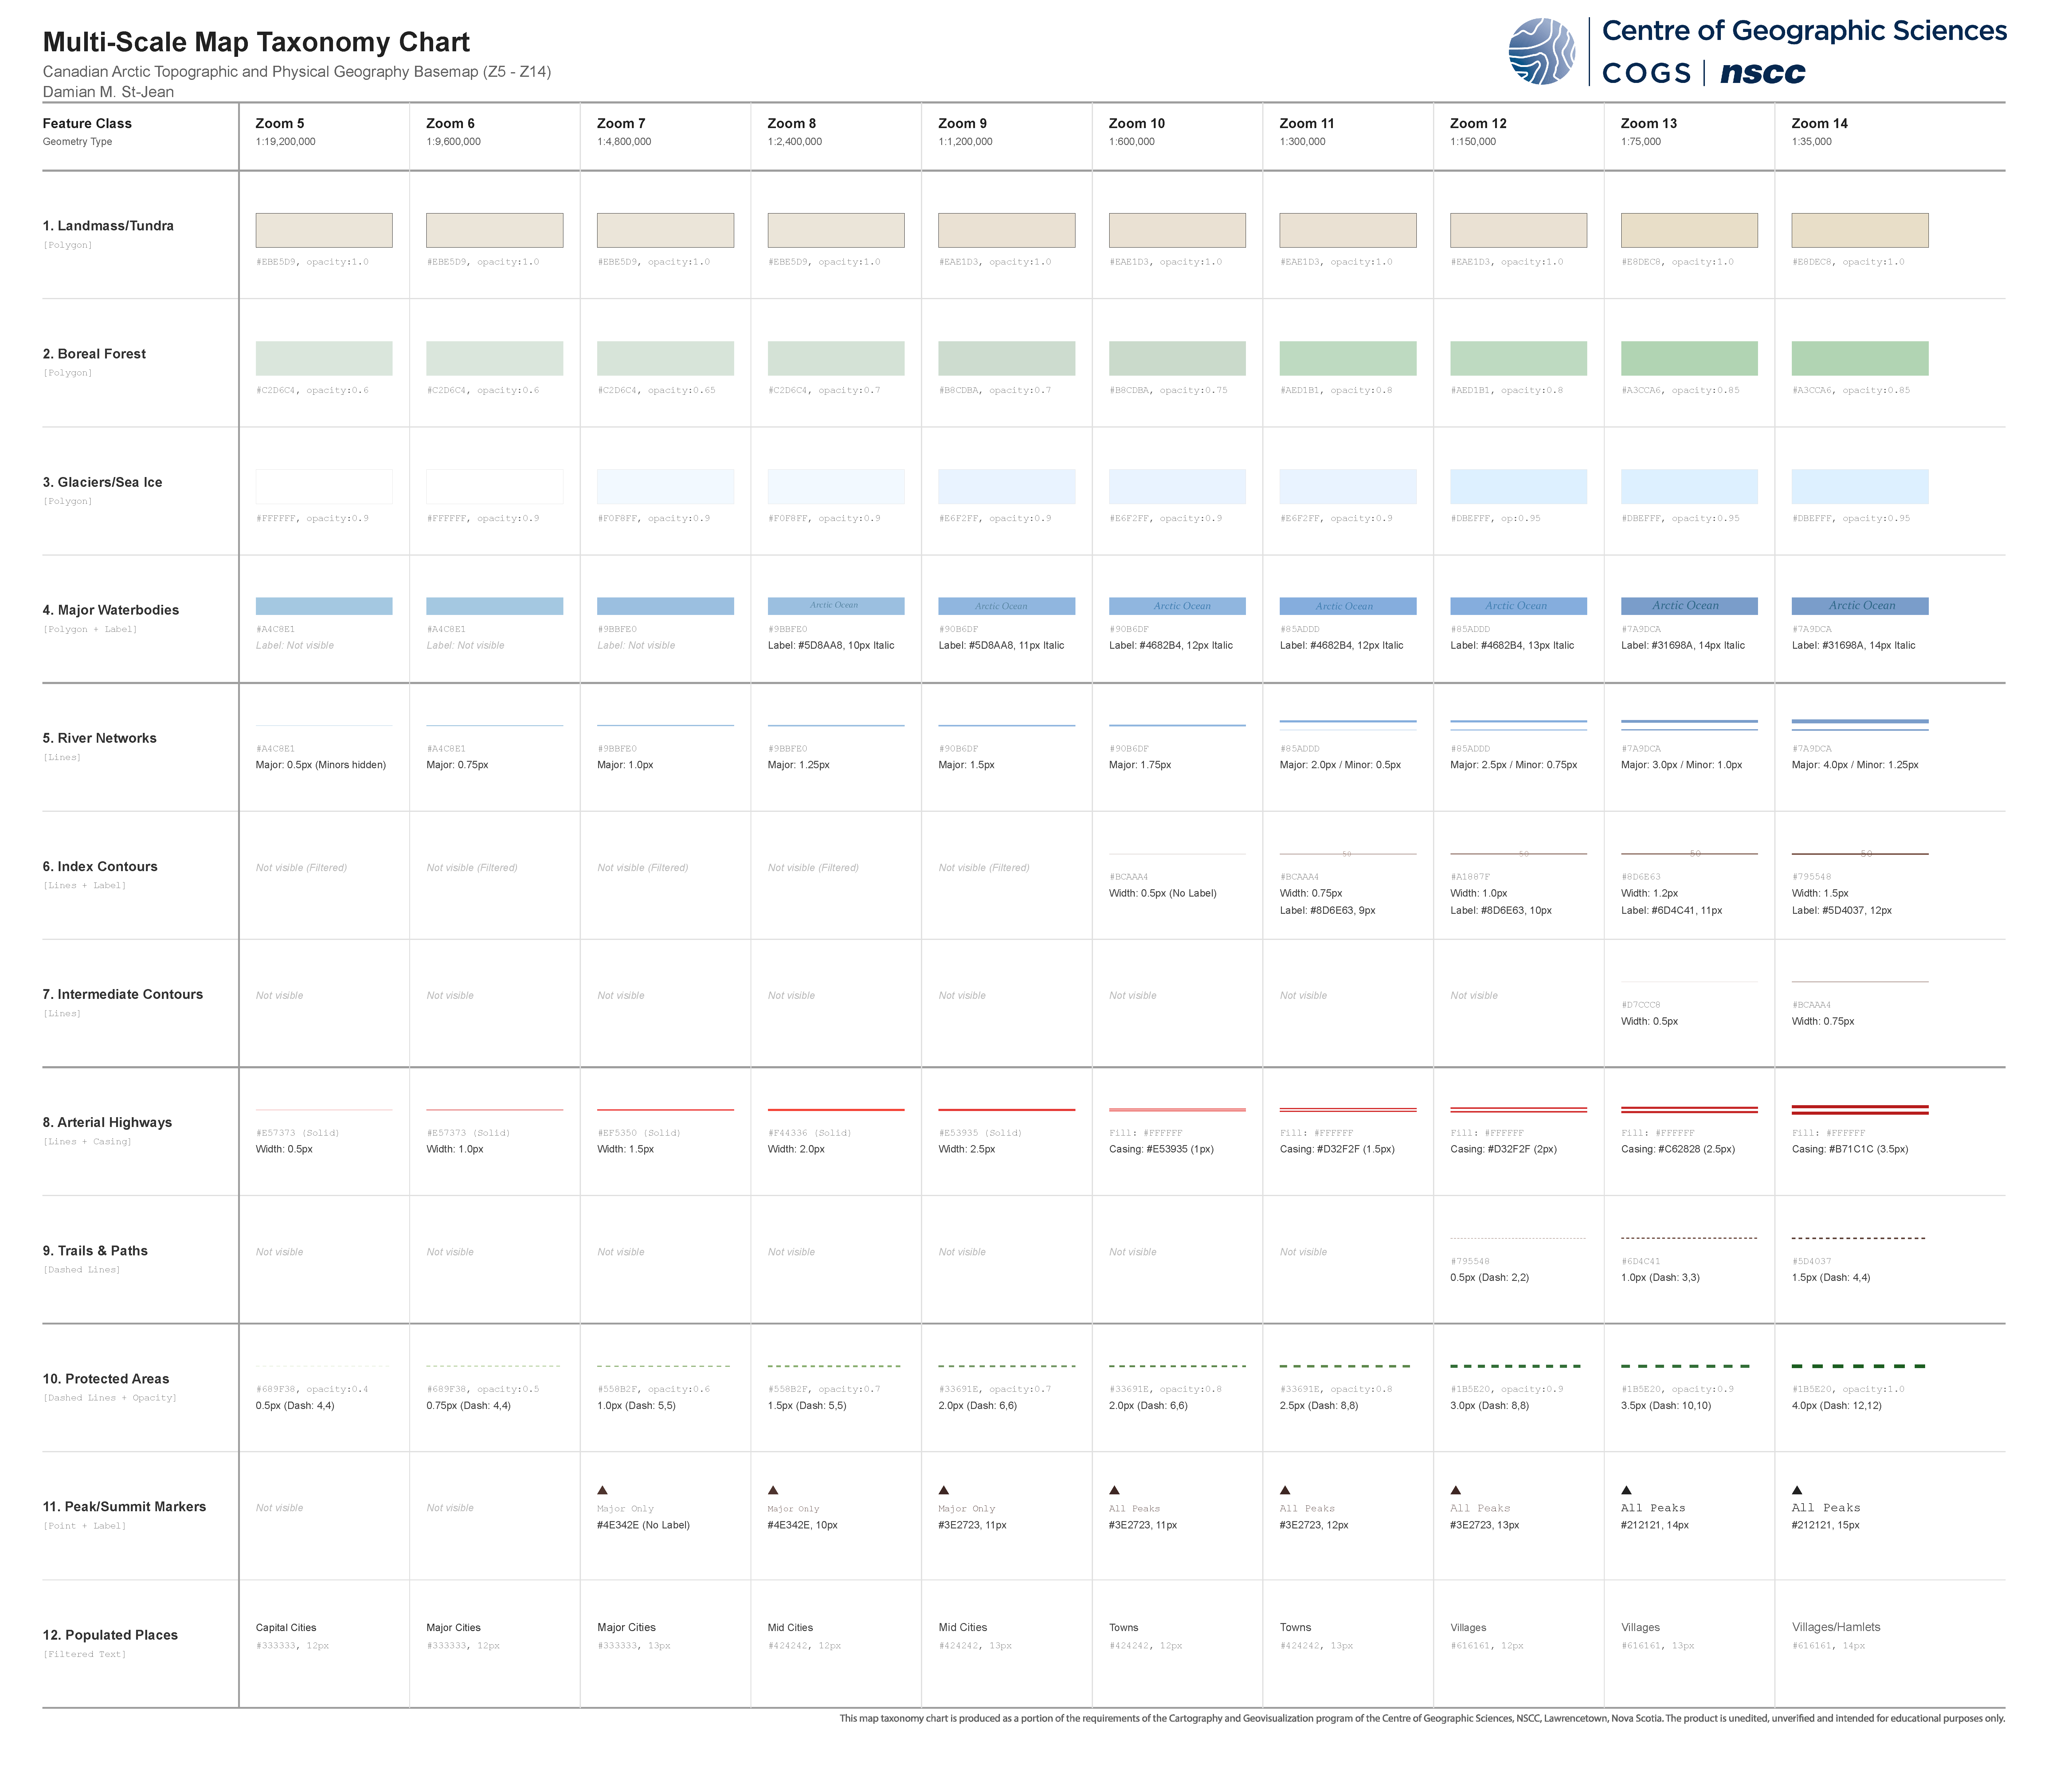The height and width of the screenshot is (1792, 2048).
Task: Click the Zoom 14 peak triangle marker
Action: point(1797,1490)
